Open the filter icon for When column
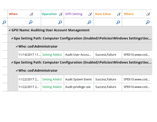157x122 pixels. tap(31, 14)
